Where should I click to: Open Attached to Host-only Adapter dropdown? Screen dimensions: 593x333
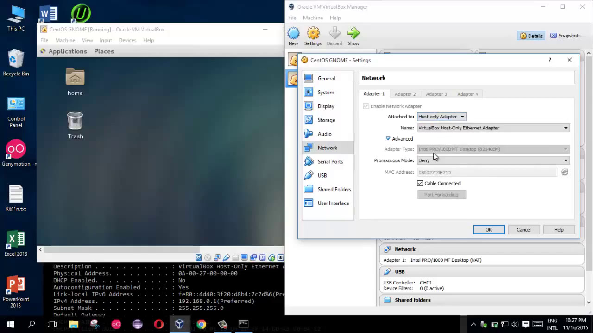click(442, 117)
